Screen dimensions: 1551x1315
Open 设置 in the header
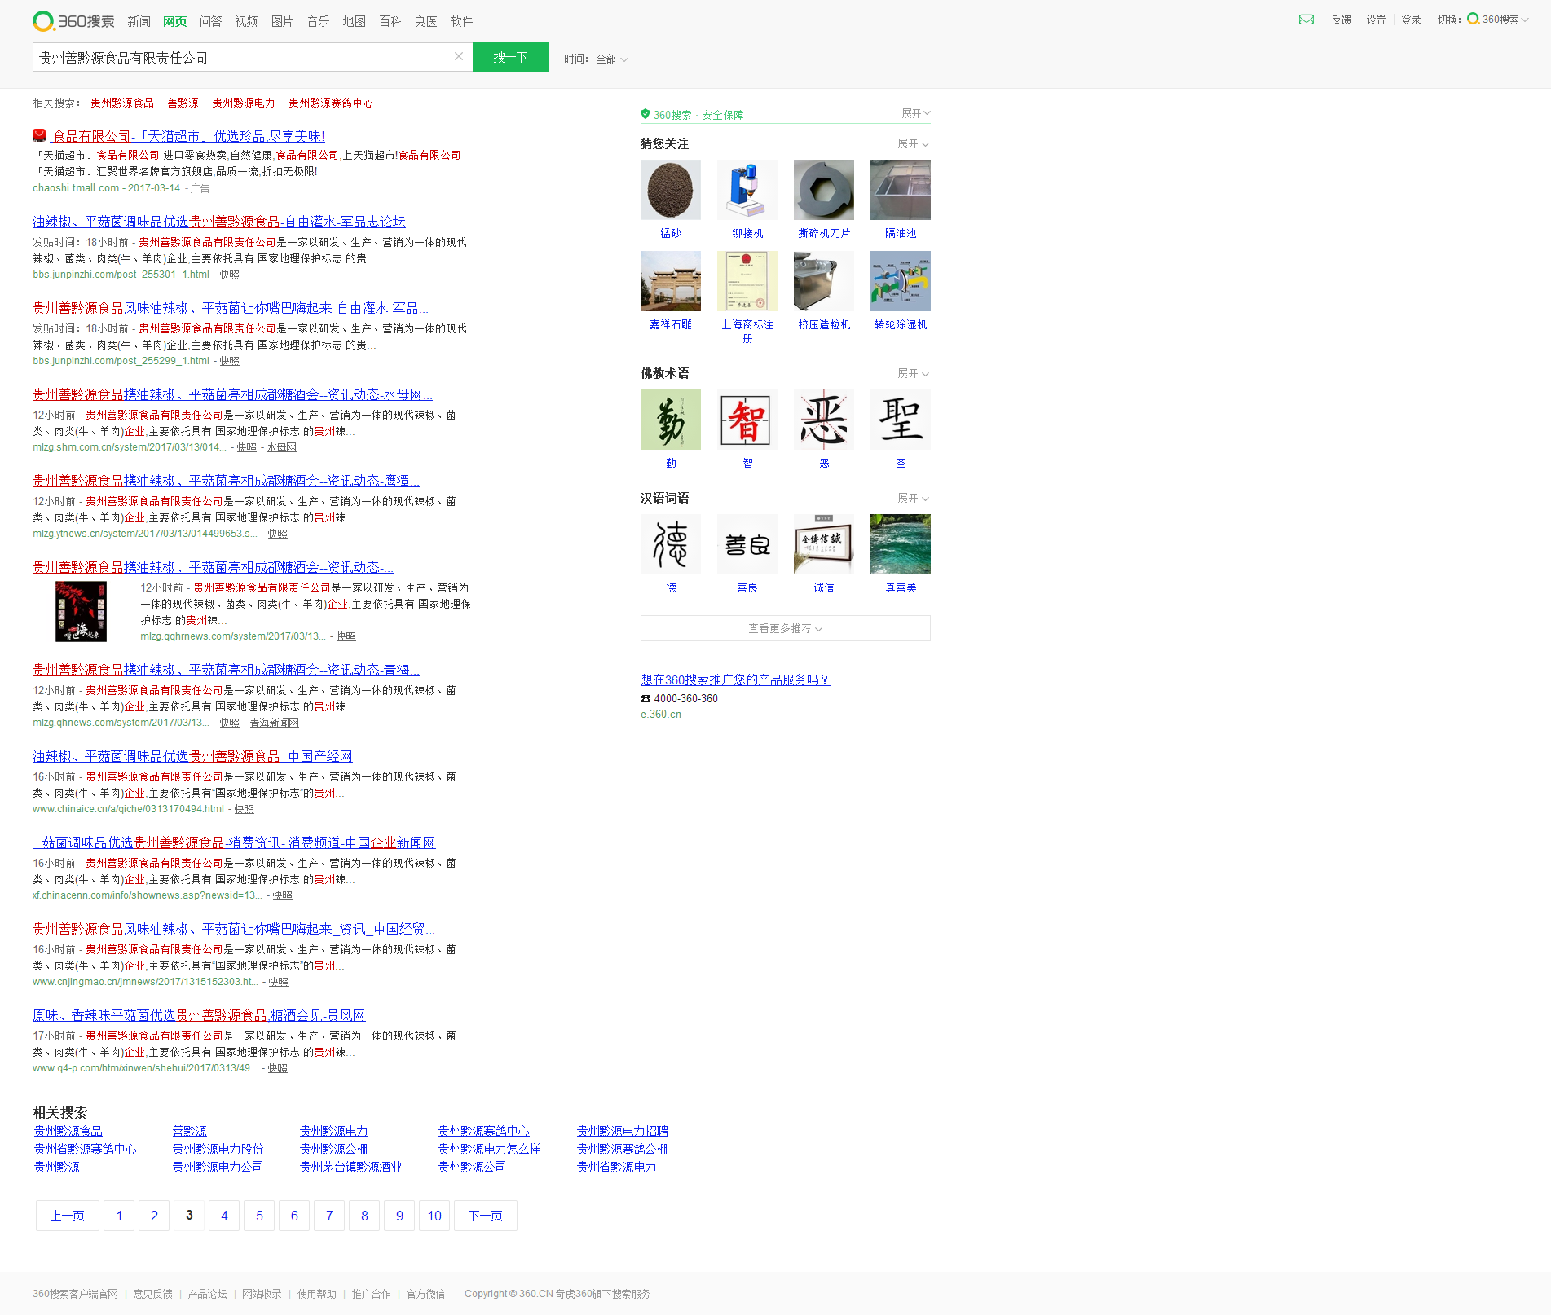tap(1376, 20)
